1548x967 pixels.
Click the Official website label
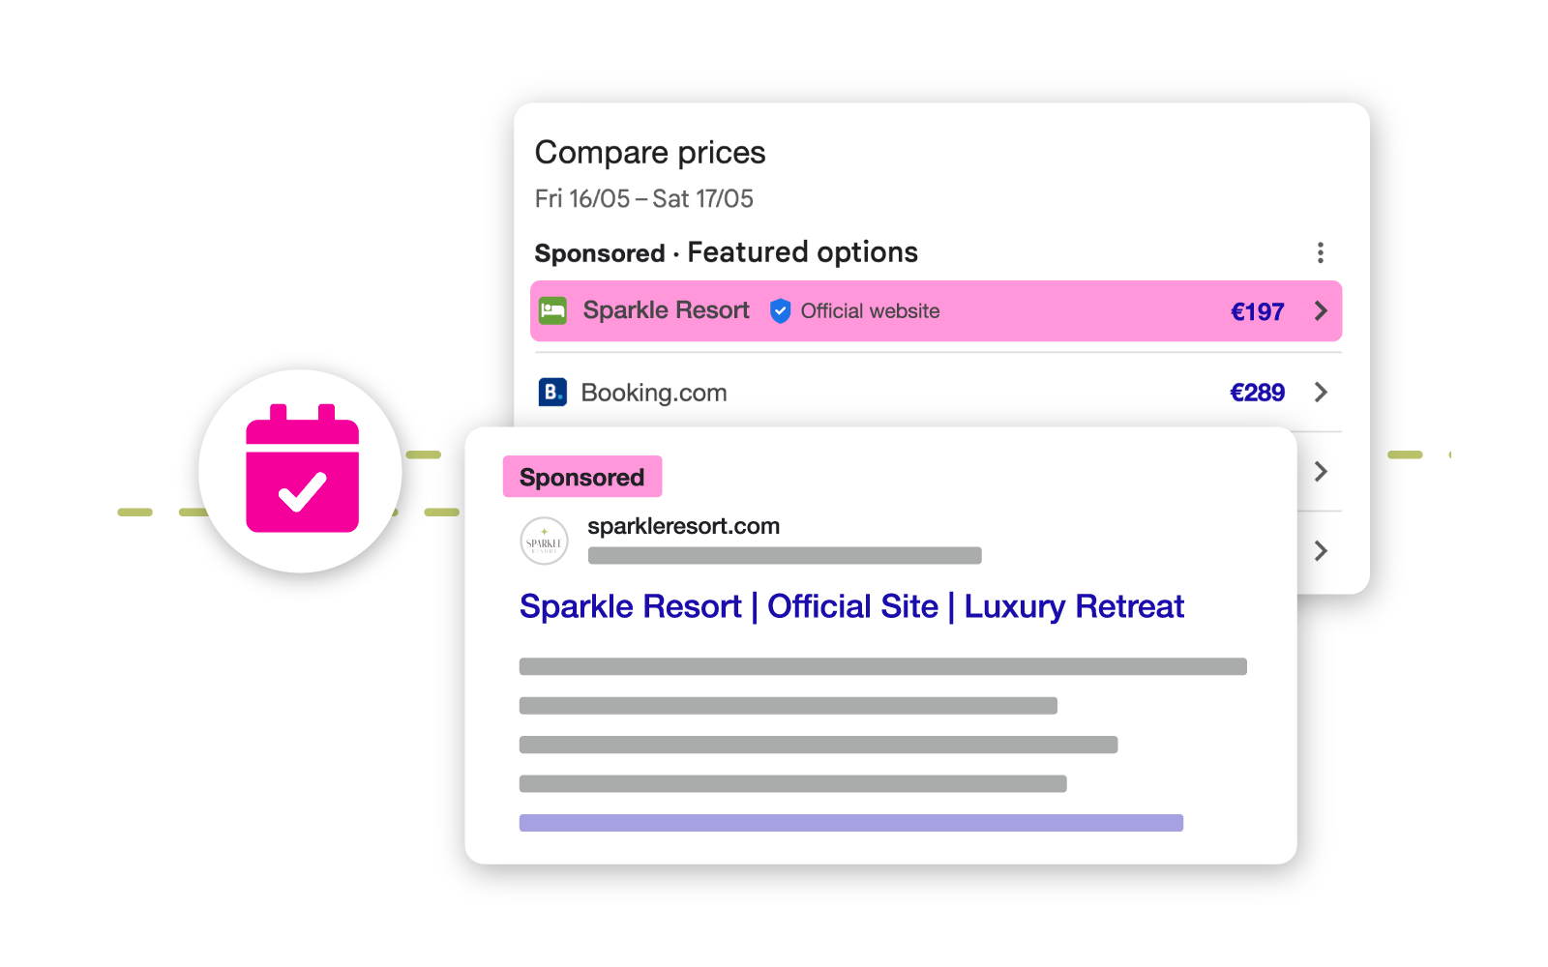point(870,311)
